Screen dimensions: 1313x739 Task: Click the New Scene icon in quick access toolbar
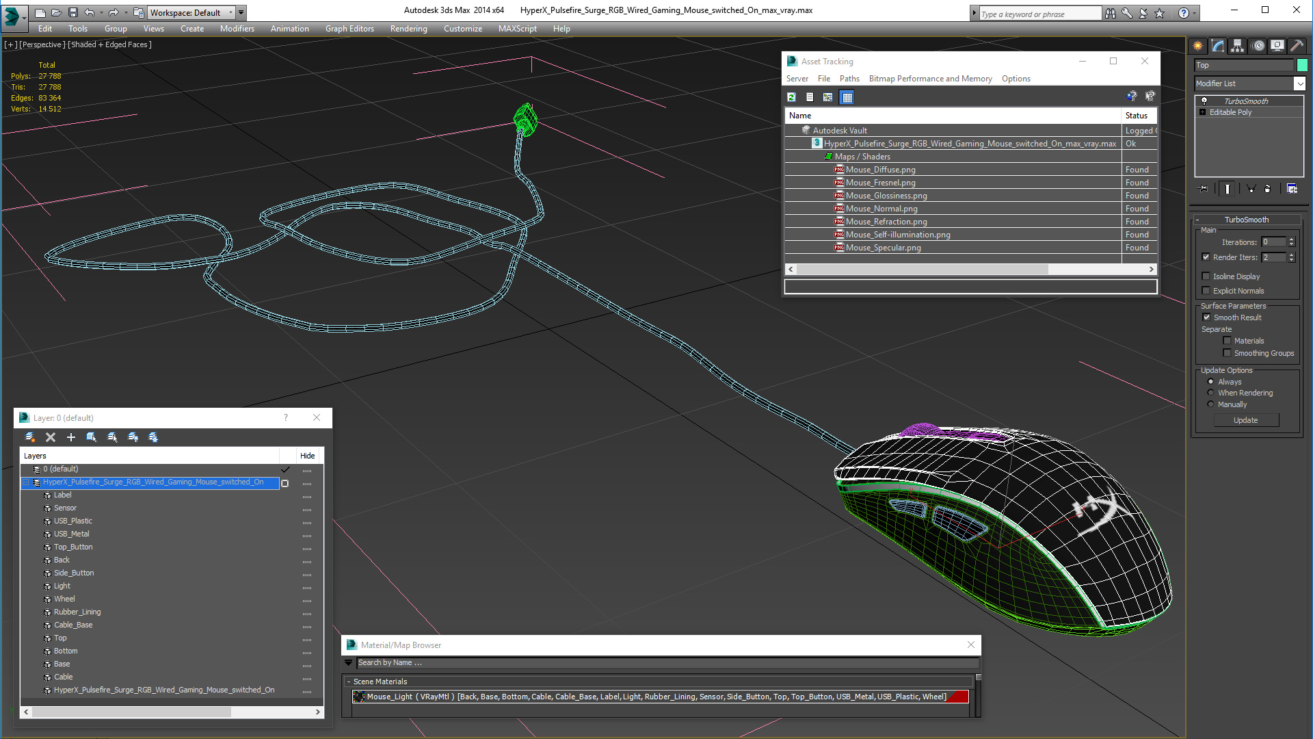[40, 12]
